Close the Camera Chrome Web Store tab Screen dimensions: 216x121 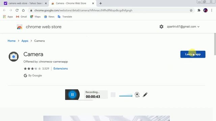click(x=93, y=3)
